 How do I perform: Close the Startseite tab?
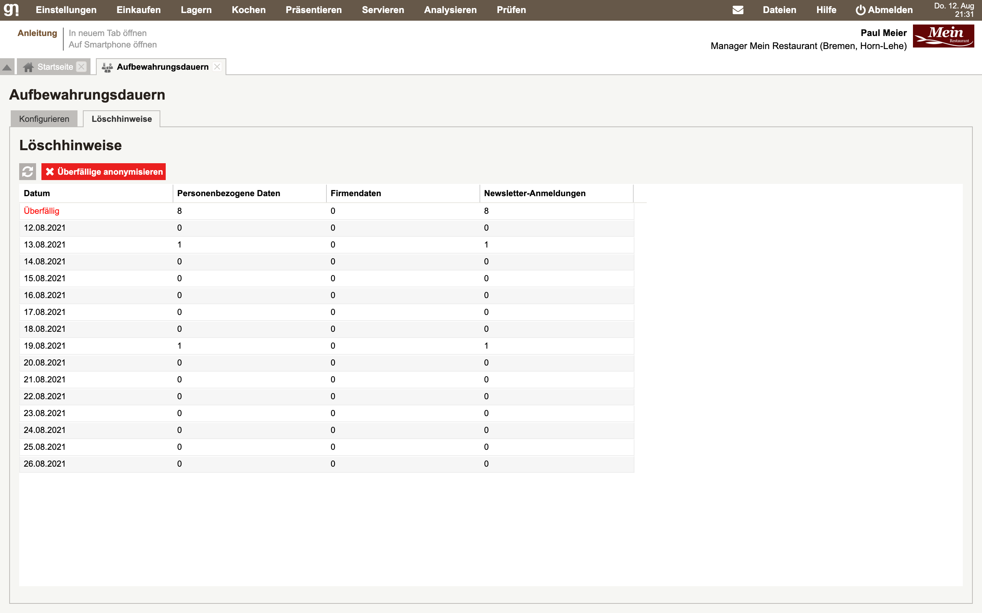click(x=82, y=67)
